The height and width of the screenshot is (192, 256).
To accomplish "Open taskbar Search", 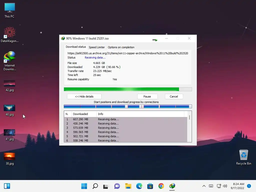I will coord(95,186).
